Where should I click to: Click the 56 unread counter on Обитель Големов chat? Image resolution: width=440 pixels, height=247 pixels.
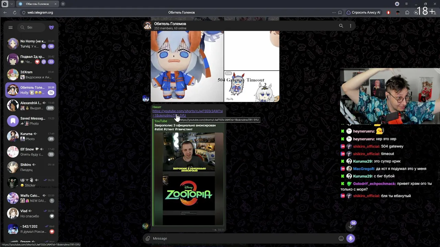pyautogui.click(x=51, y=93)
